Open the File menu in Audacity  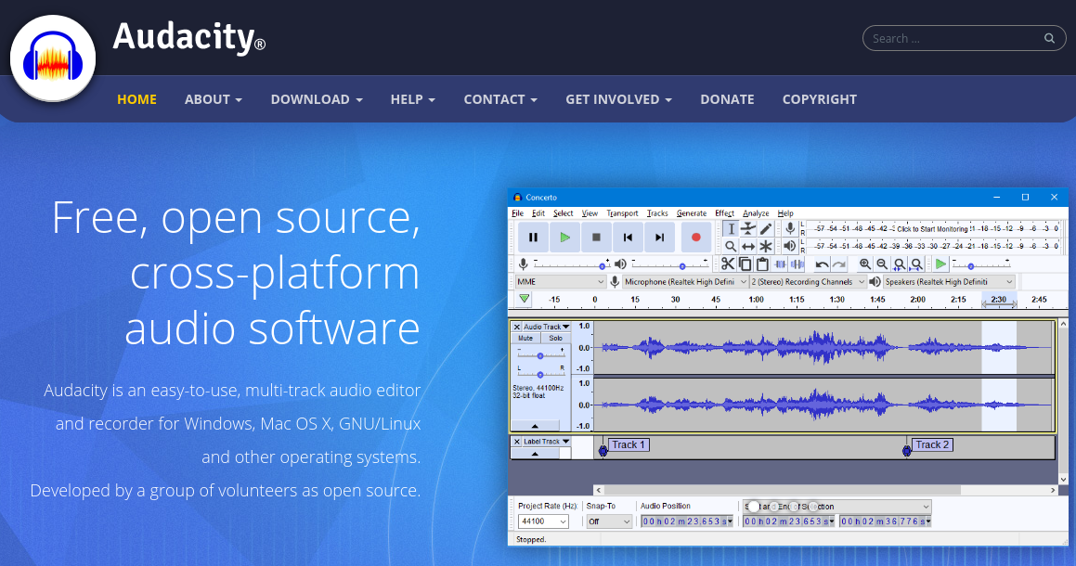pos(517,213)
